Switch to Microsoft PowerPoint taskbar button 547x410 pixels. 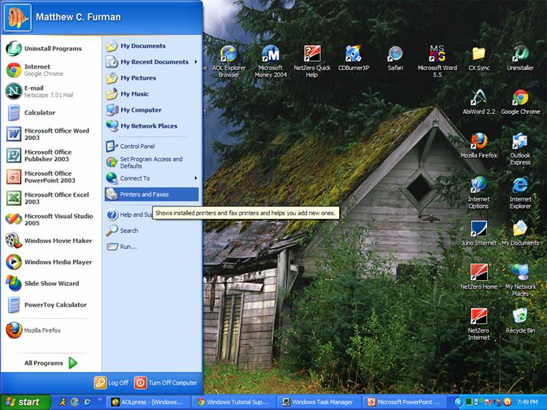[406, 402]
